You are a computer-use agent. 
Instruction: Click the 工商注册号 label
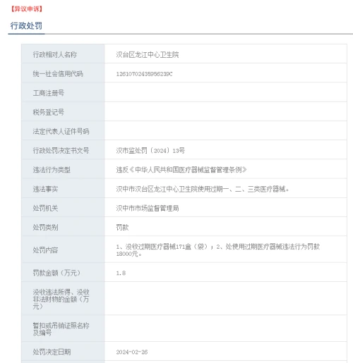[49, 93]
